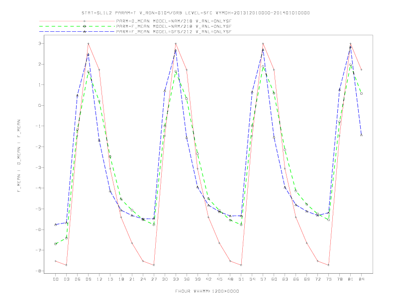The width and height of the screenshot is (394, 304).
Task: Click the y-axis tick label 1
Action: pyautogui.click(x=40, y=85)
